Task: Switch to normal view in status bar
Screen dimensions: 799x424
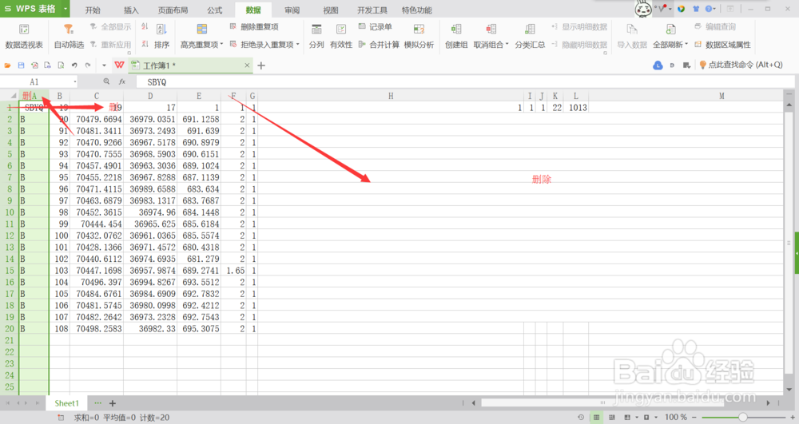Action: click(596, 417)
